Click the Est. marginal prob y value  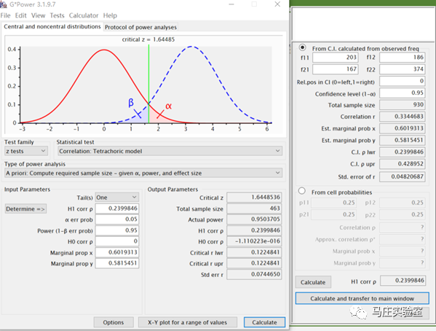tap(403, 140)
